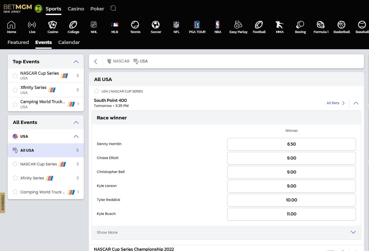Favorite Camping World Truck in All Events
This screenshot has width=369, height=251.
15,192
